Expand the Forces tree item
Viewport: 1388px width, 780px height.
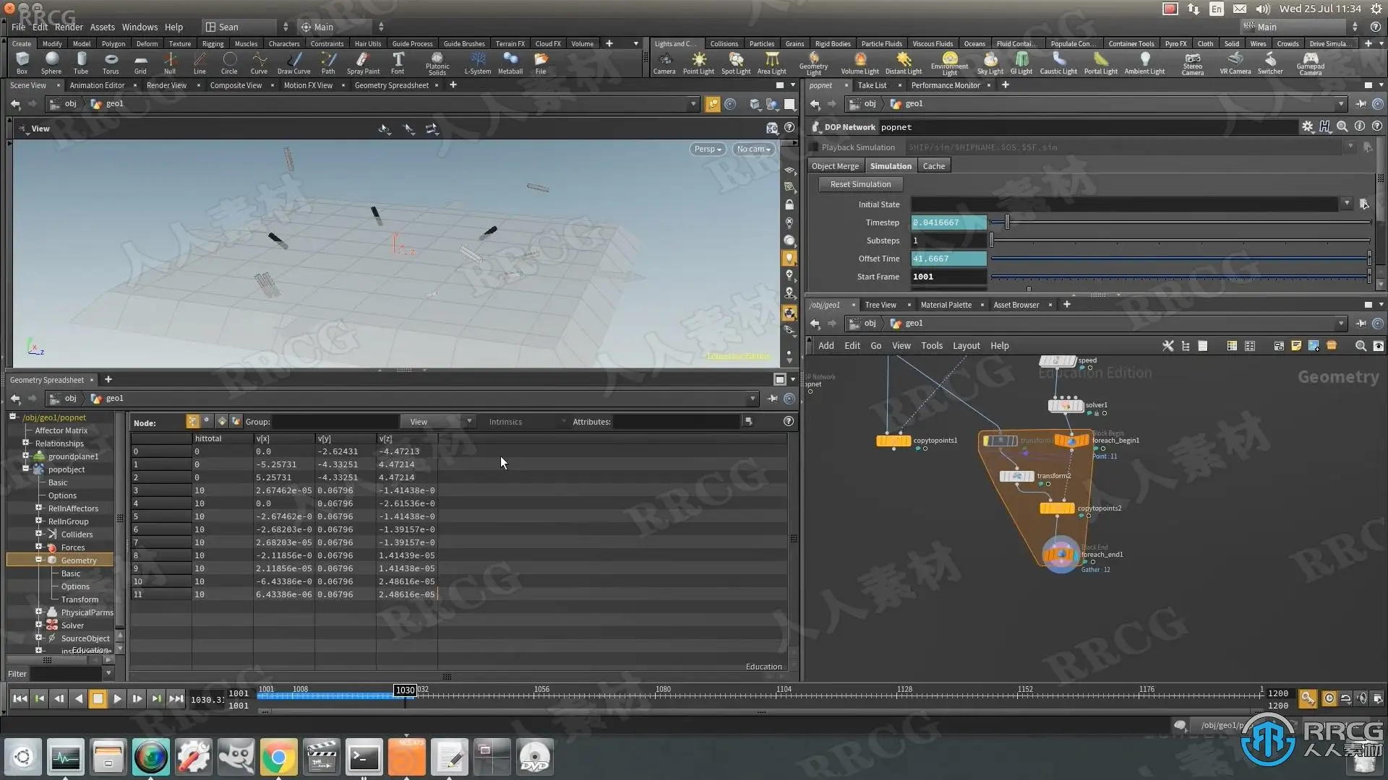tap(39, 547)
